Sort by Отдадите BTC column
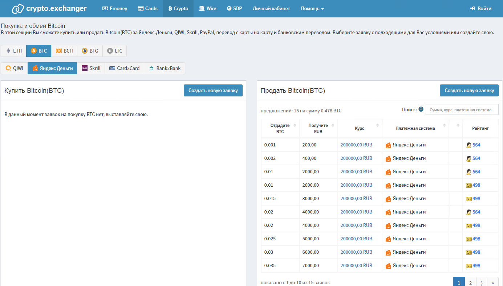The width and height of the screenshot is (503, 286). point(280,128)
